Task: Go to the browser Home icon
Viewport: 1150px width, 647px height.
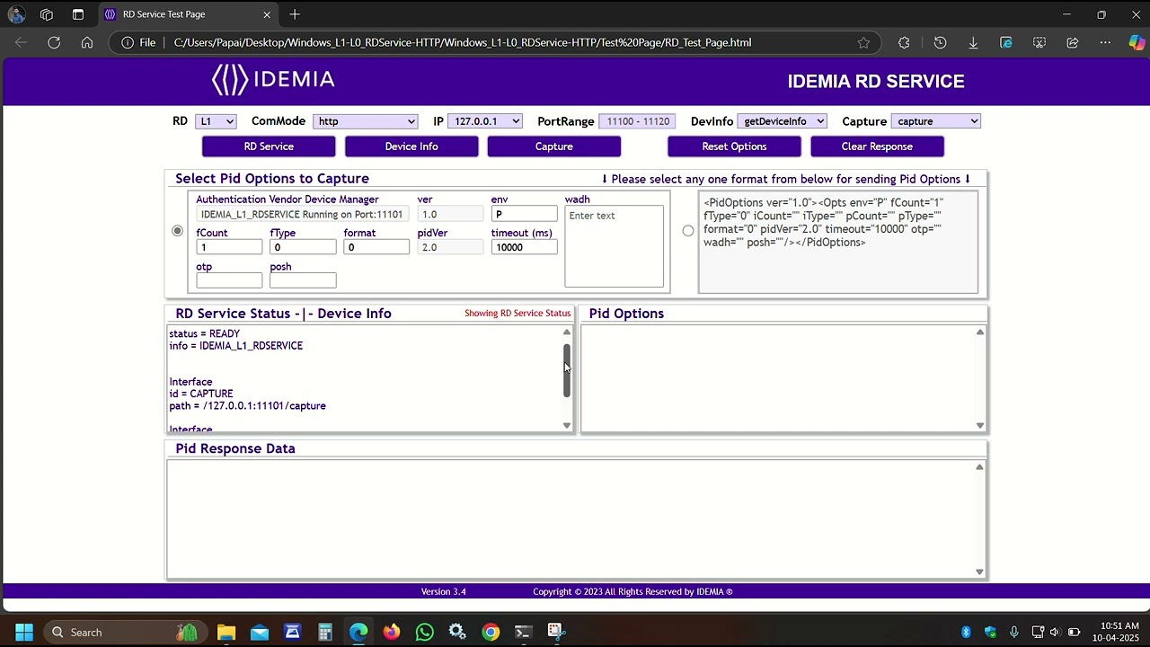Action: [87, 42]
